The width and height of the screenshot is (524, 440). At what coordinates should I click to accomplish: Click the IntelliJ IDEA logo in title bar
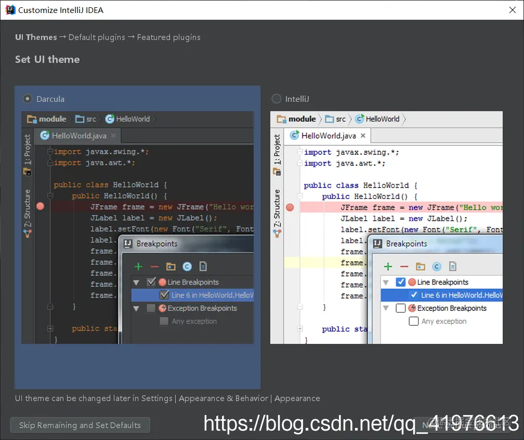point(10,10)
